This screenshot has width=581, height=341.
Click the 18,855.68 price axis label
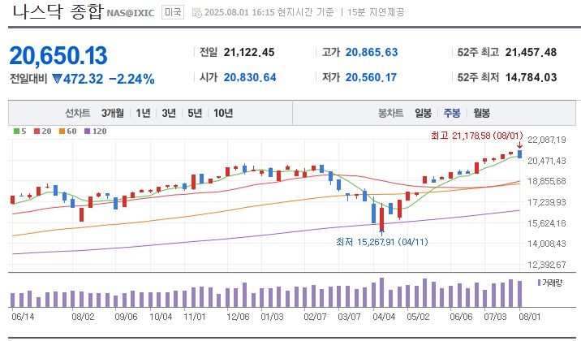click(547, 181)
